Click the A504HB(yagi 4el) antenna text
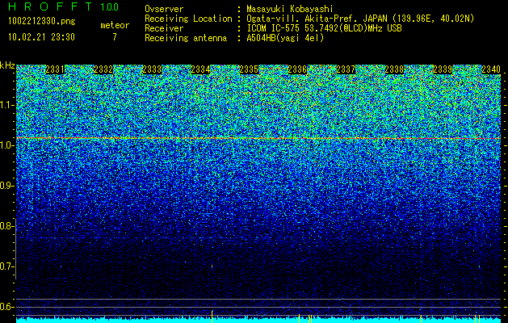This screenshot has height=323, width=508. pyautogui.click(x=285, y=38)
